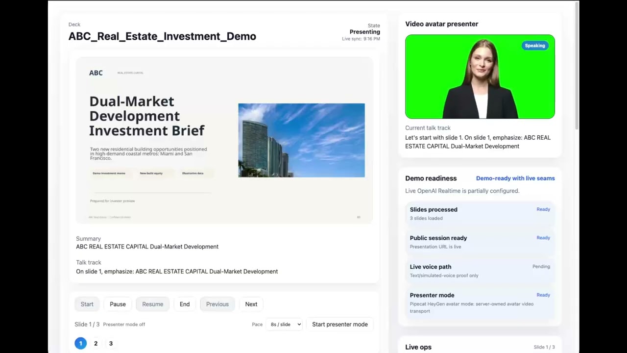Click the Pending status of Live voice path
This screenshot has height=353, width=627.
[x=541, y=267]
